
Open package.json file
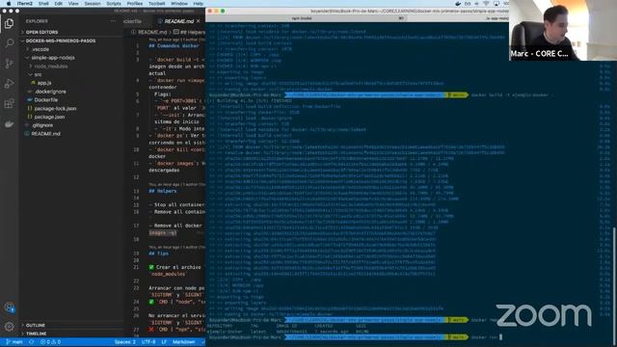[49, 117]
